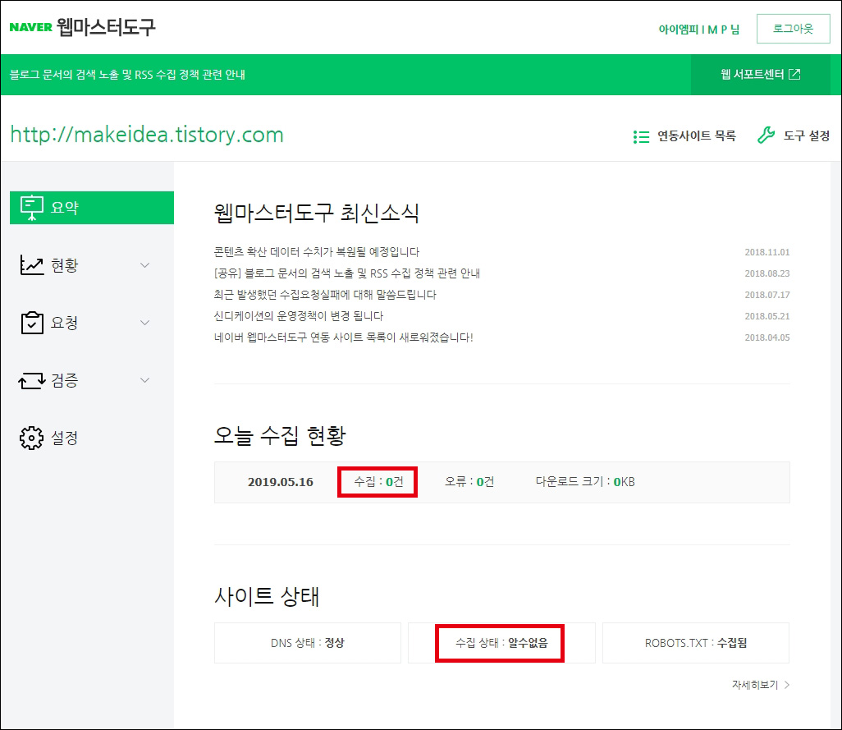Click the date 2018.07.17

pyautogui.click(x=766, y=295)
